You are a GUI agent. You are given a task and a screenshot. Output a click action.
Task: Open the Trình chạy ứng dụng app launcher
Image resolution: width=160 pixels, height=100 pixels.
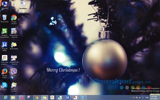point(4,60)
